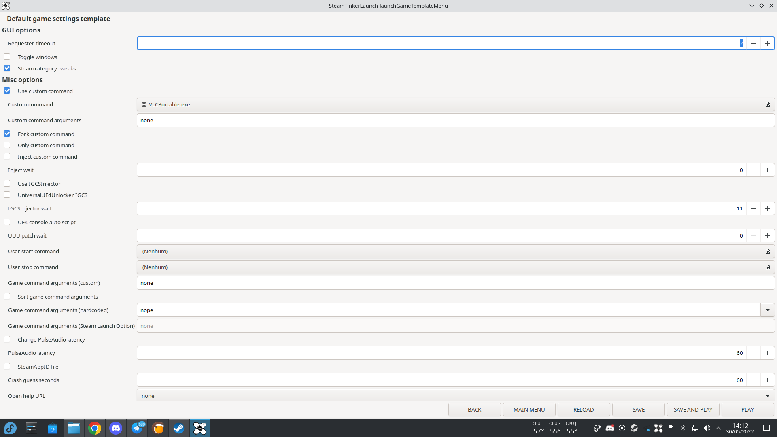Open the volume control in system tray
The image size is (777, 437).
click(x=707, y=428)
